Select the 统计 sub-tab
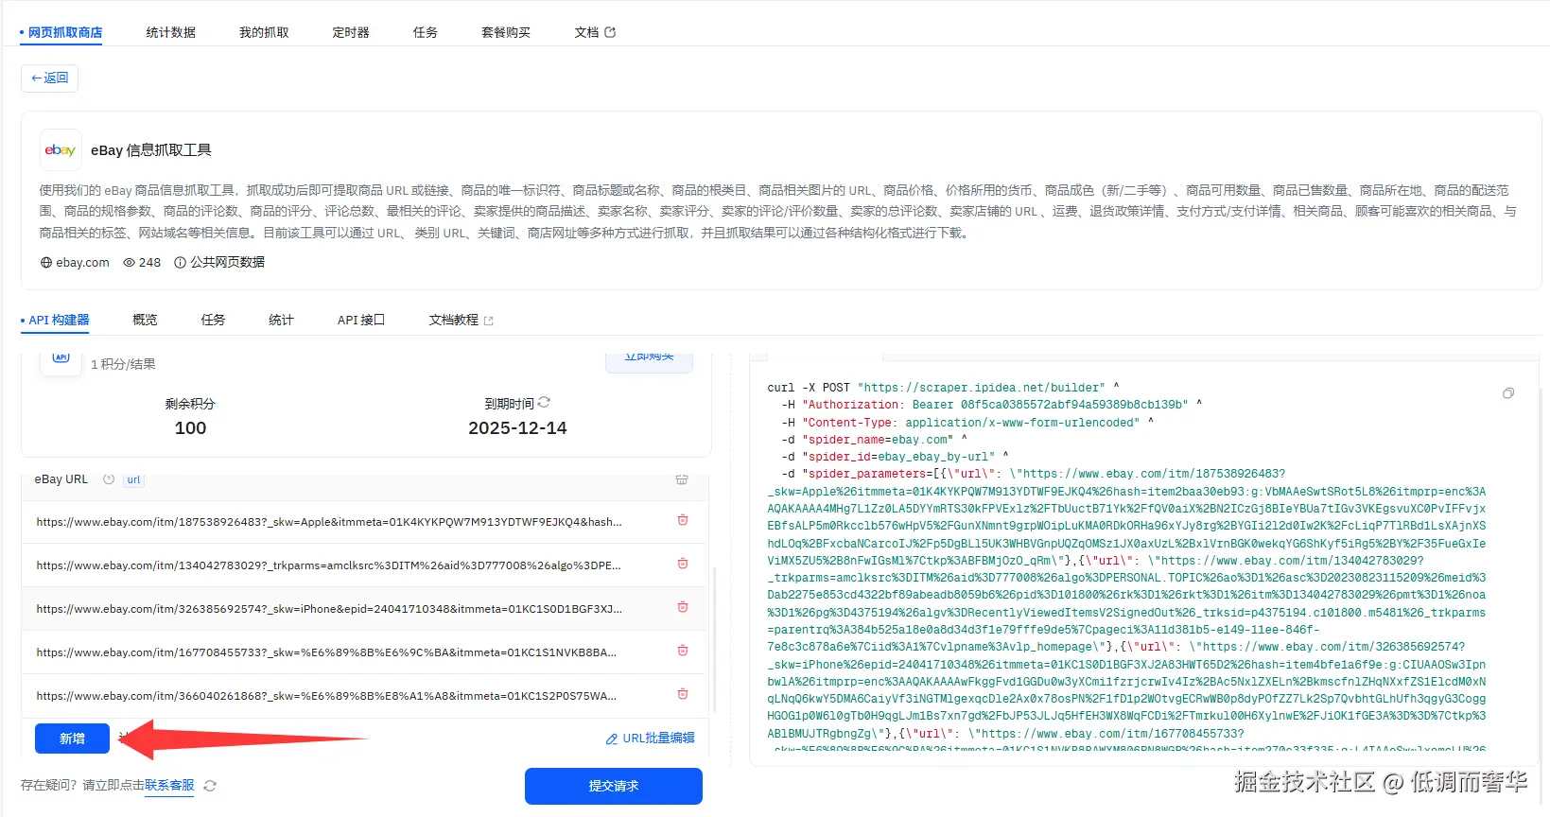Screen dimensions: 1550x817 pos(281,321)
